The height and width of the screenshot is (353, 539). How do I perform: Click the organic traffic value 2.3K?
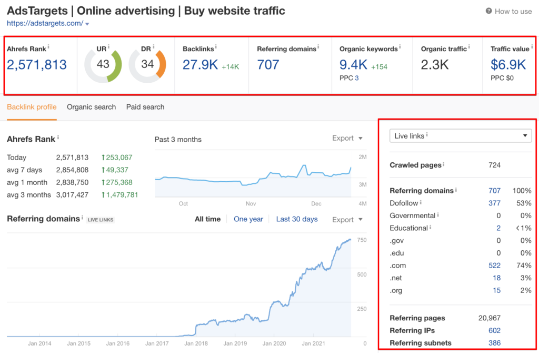435,65
